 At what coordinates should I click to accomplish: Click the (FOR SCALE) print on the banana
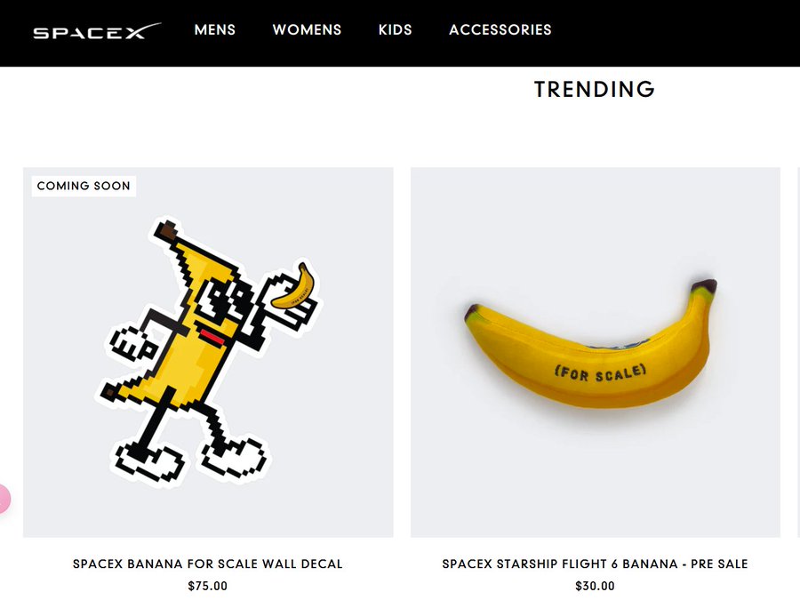coord(599,368)
